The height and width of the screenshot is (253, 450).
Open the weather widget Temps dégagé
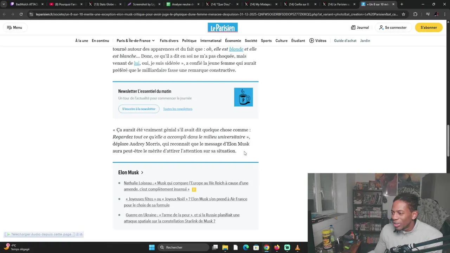[x=17, y=247]
